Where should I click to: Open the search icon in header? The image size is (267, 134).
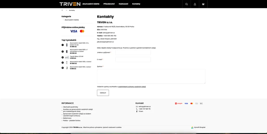pos(186,4)
